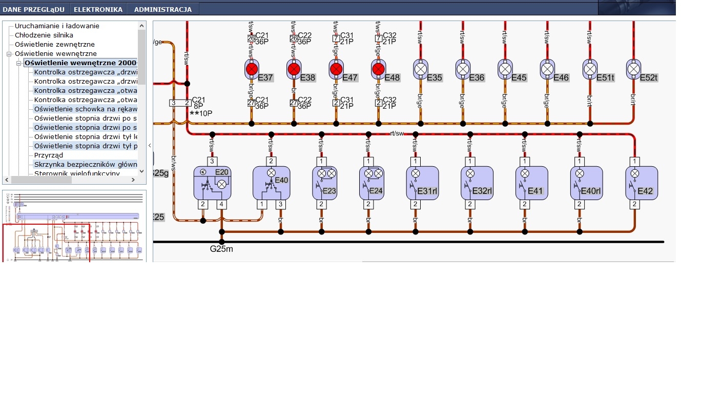Screen dimensions: 701x394
Task: Click the lamp symbol E45
Action: (505, 69)
